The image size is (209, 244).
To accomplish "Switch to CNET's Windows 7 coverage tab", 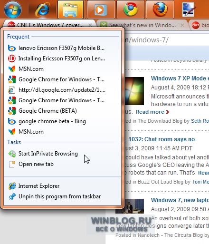I will click(x=50, y=25).
